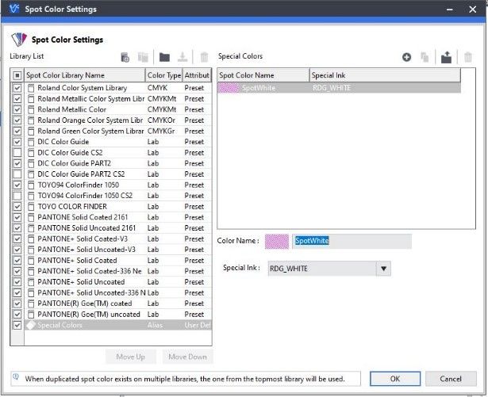Toggle the select-all libraries header checkbox

pyautogui.click(x=17, y=75)
